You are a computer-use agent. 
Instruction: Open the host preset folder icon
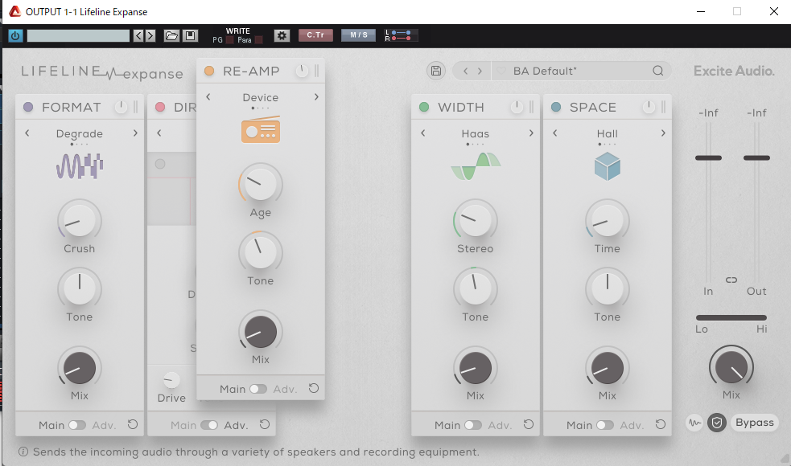pos(171,36)
